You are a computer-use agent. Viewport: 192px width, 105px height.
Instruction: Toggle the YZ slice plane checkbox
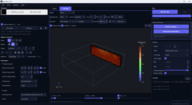click(118, 96)
